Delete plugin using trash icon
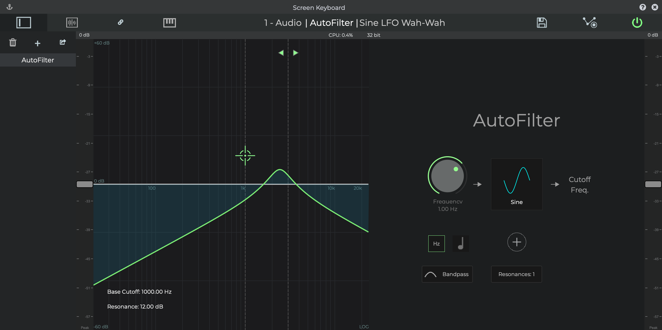This screenshot has width=662, height=330. click(x=13, y=43)
